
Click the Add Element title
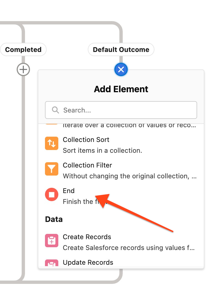point(121,89)
